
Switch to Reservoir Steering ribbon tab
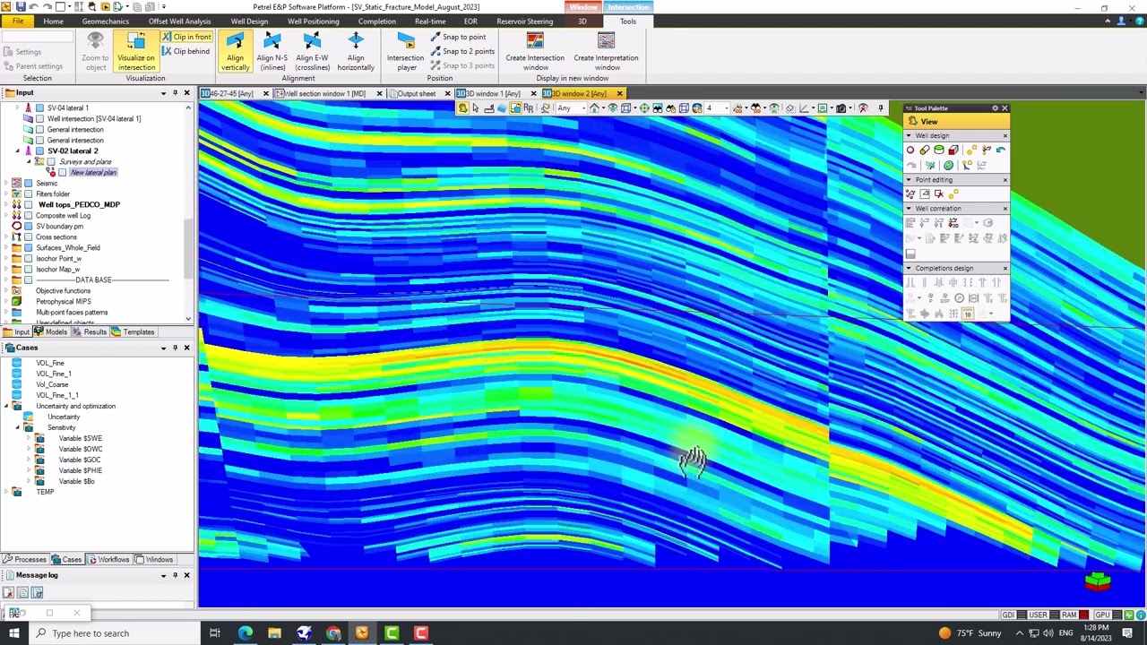click(524, 21)
